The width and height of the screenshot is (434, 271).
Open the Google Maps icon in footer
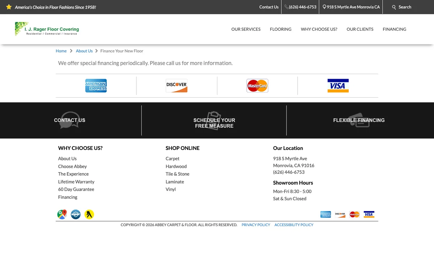pos(62,214)
